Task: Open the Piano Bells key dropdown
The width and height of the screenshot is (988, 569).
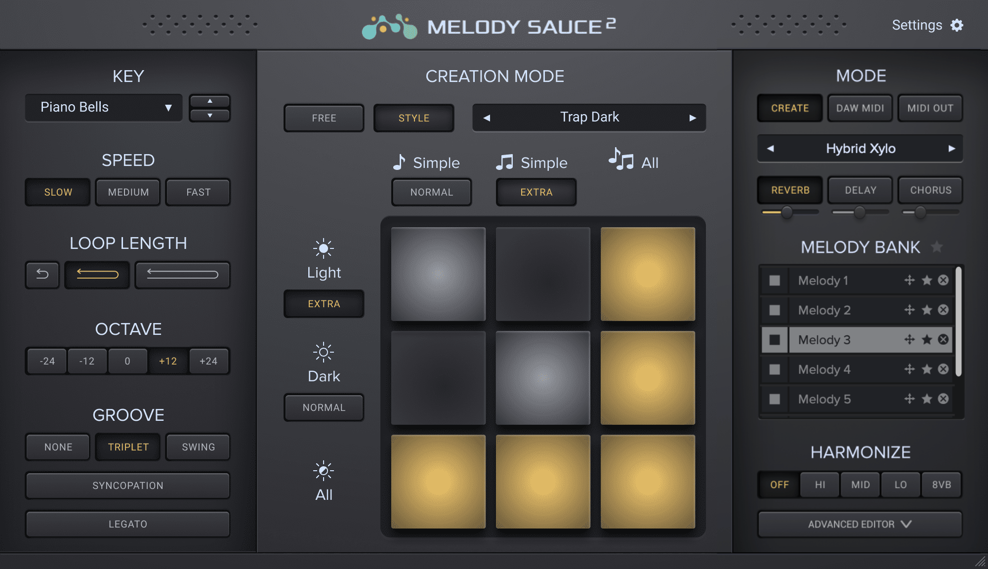Action: 103,107
